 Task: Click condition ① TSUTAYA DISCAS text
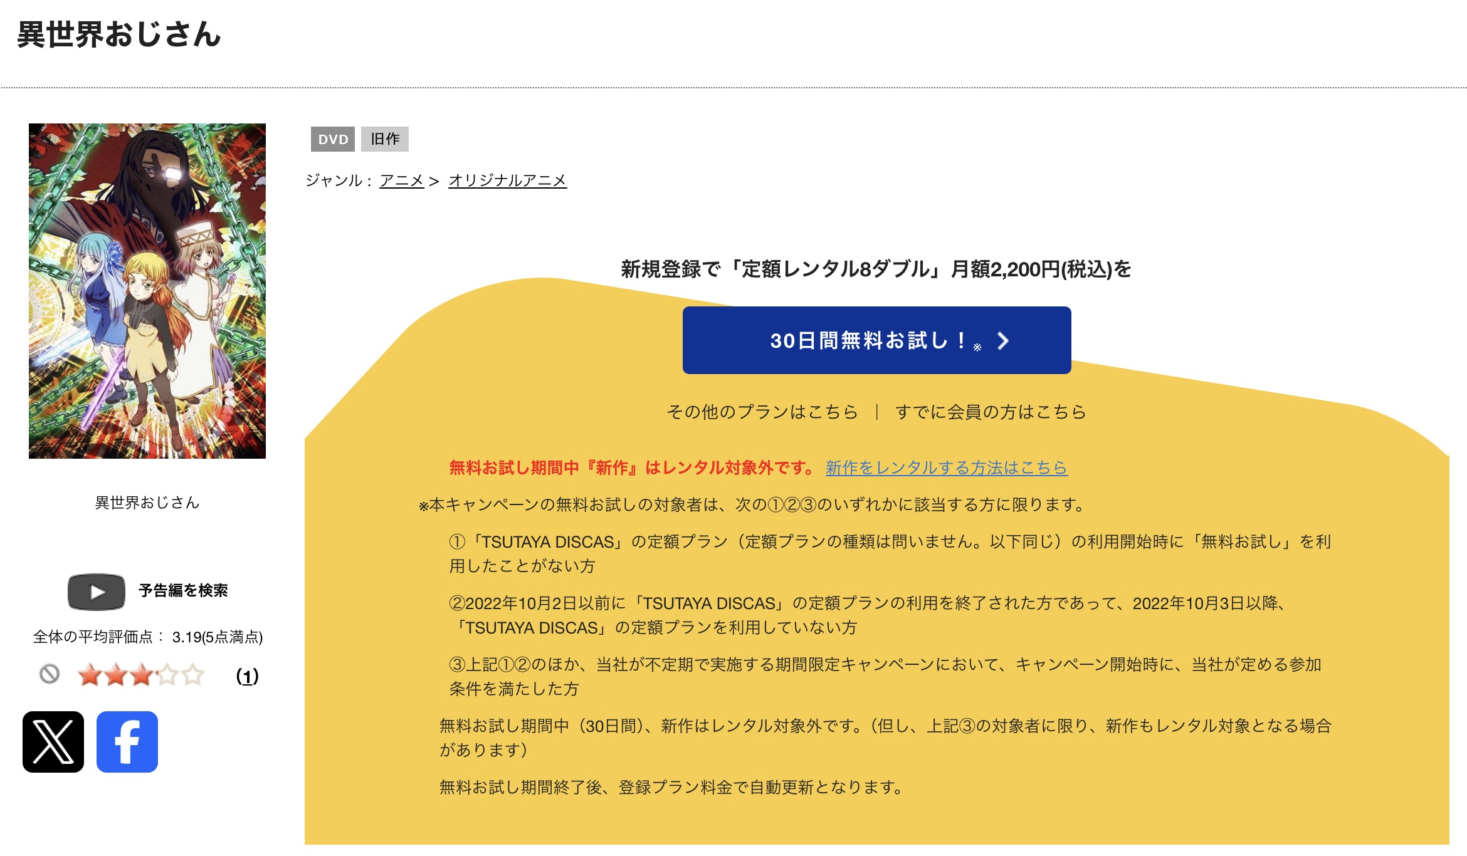coord(890,553)
